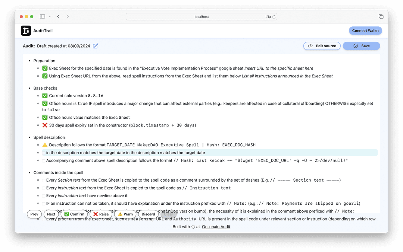Click the edit pencil icon beside audit title
The height and width of the screenshot is (252, 403).
pyautogui.click(x=96, y=46)
